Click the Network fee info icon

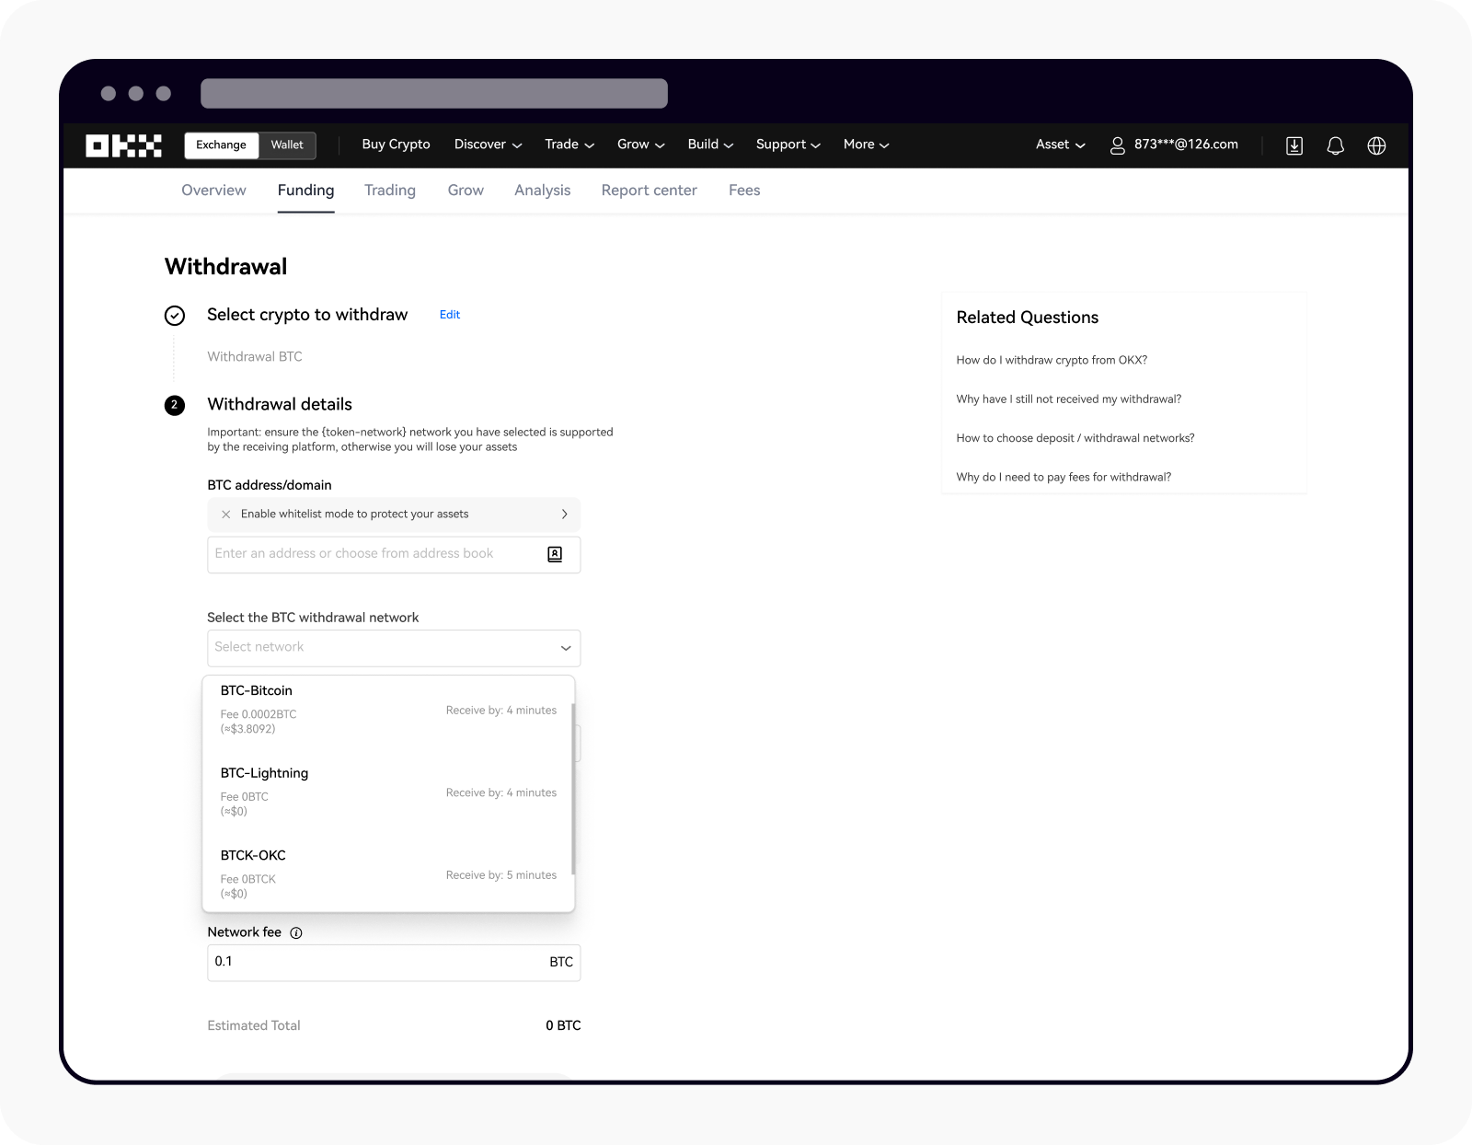tap(296, 932)
